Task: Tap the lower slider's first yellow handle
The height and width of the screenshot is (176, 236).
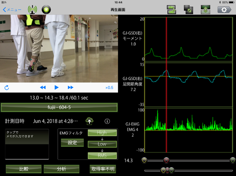Action: tap(163, 170)
